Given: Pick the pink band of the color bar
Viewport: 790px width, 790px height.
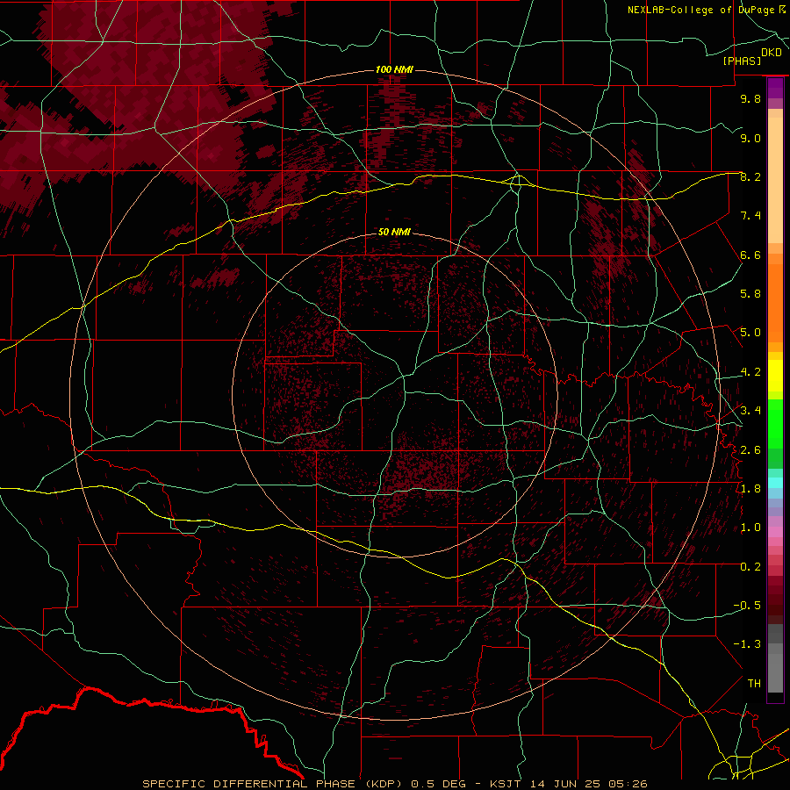Looking at the screenshot, I should coord(775,532).
